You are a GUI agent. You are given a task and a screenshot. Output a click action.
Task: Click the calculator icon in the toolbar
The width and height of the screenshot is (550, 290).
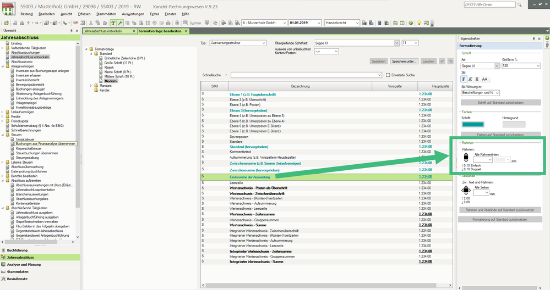pos(379,23)
